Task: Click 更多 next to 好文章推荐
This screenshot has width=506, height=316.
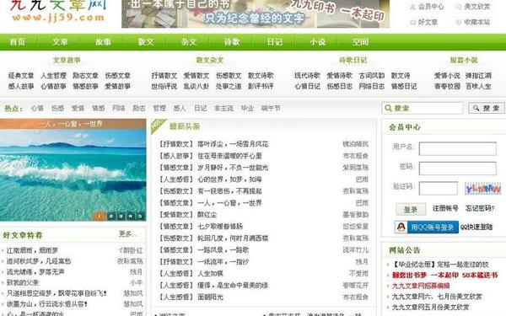Action: tap(127, 233)
